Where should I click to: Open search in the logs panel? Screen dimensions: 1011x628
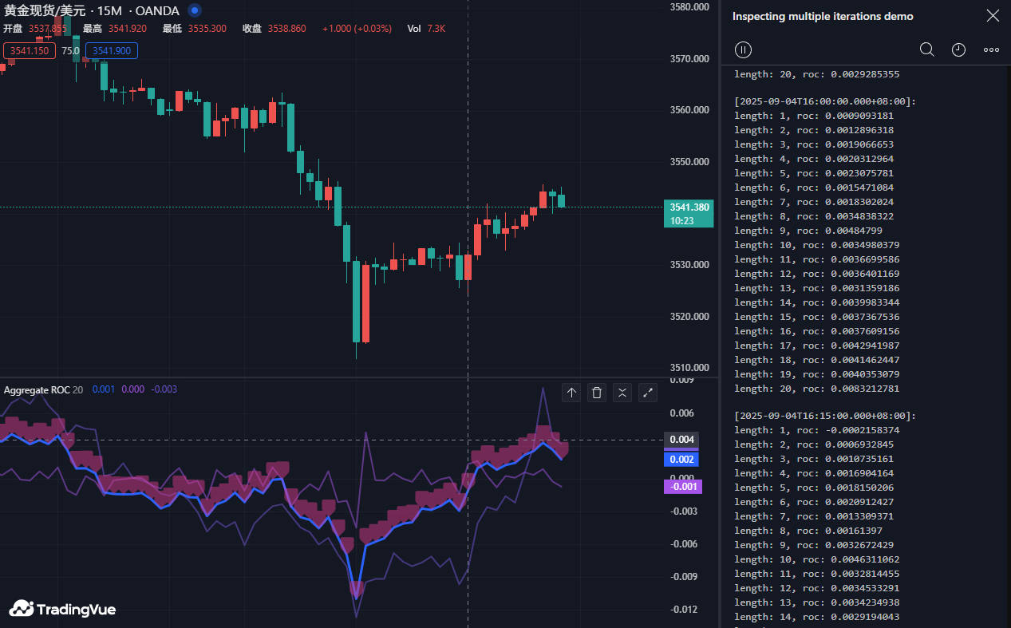point(926,49)
